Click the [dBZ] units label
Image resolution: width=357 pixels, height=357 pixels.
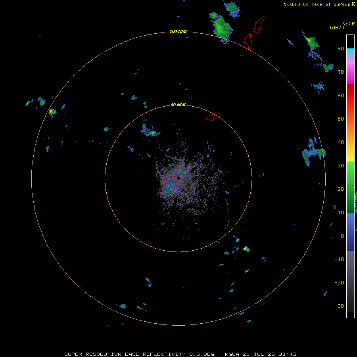click(337, 27)
